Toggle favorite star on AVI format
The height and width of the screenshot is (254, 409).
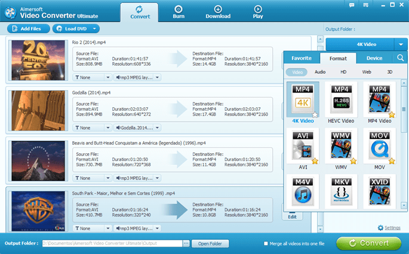click(x=315, y=161)
